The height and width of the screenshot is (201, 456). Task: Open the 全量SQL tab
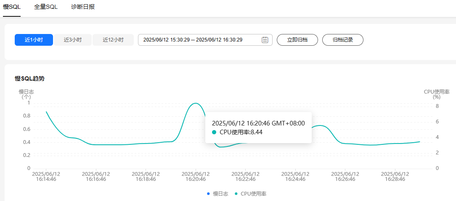46,7
